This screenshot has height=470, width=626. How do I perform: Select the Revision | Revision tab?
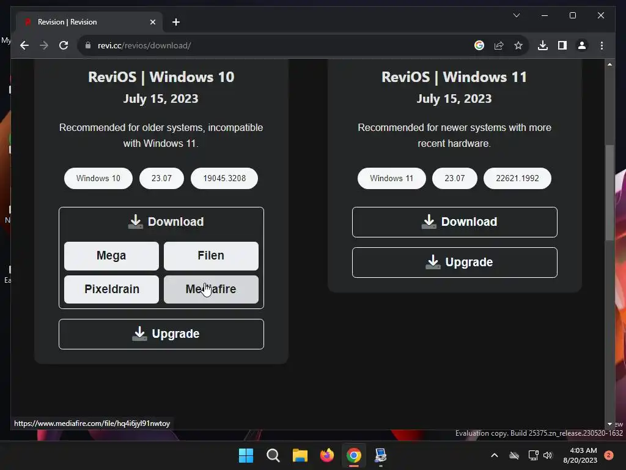pos(90,22)
